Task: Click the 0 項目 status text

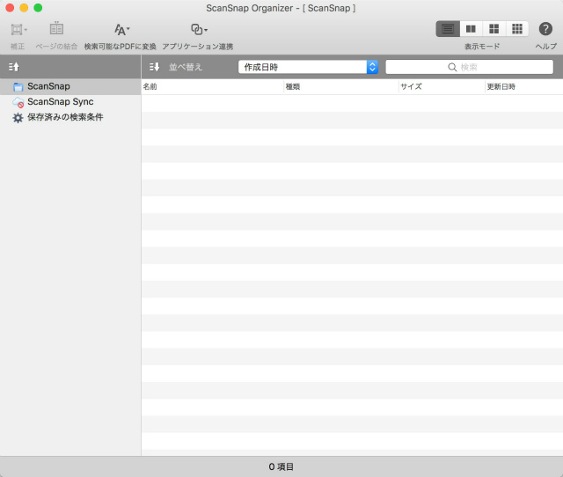Action: click(281, 466)
